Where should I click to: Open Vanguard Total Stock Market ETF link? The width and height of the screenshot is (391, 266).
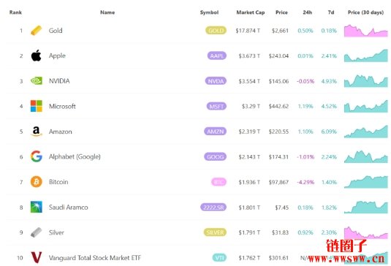click(x=95, y=258)
